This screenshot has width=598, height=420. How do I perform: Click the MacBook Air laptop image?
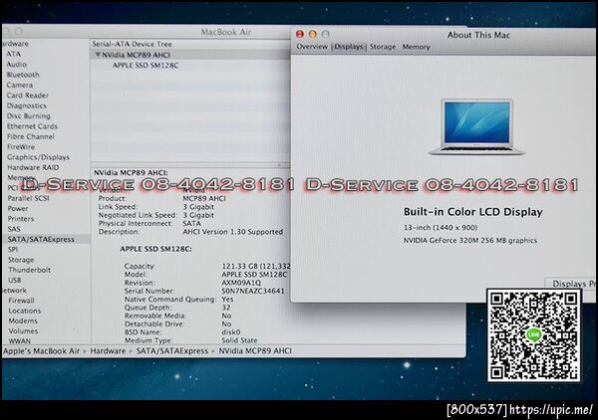click(476, 126)
